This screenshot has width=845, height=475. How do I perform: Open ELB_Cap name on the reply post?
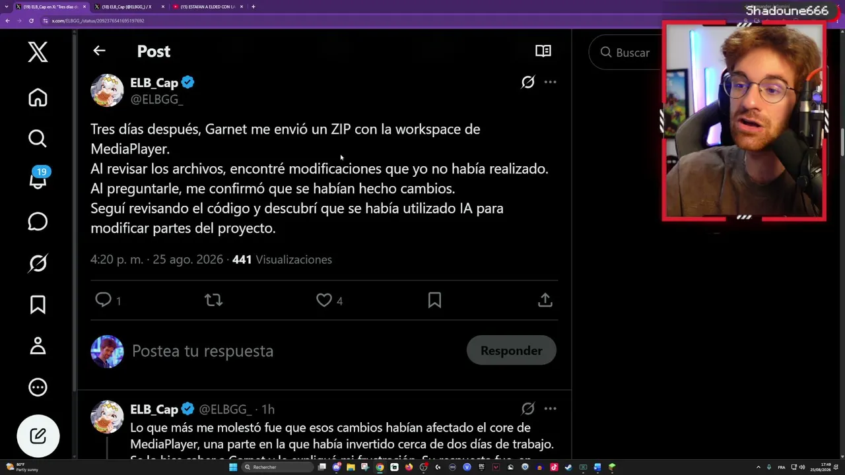click(x=154, y=409)
